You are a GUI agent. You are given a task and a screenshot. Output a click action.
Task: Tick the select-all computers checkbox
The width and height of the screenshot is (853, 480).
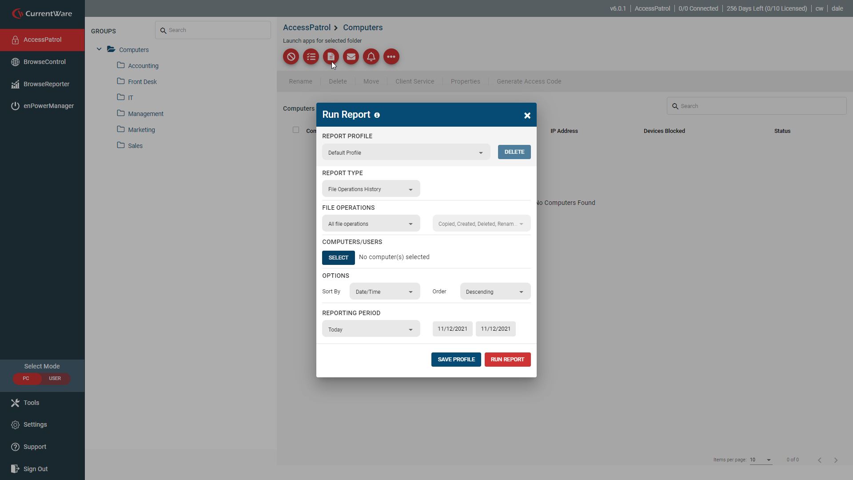(x=296, y=130)
